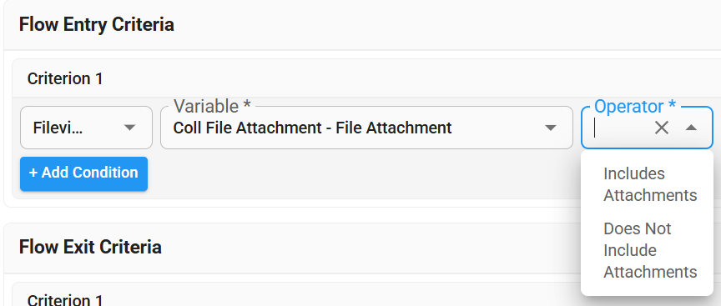This screenshot has height=306, width=721.
Task: Click the Flow Entry Criteria heading
Action: [x=97, y=24]
